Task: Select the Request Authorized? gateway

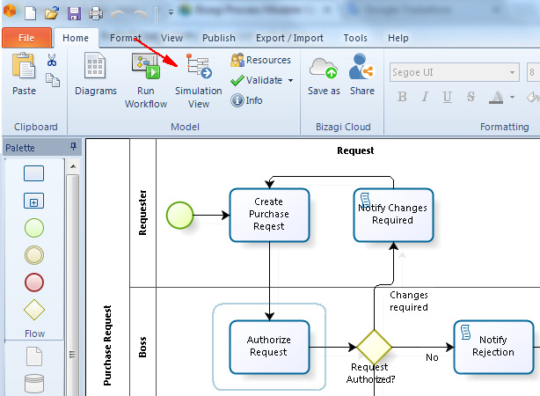Action: click(x=374, y=347)
